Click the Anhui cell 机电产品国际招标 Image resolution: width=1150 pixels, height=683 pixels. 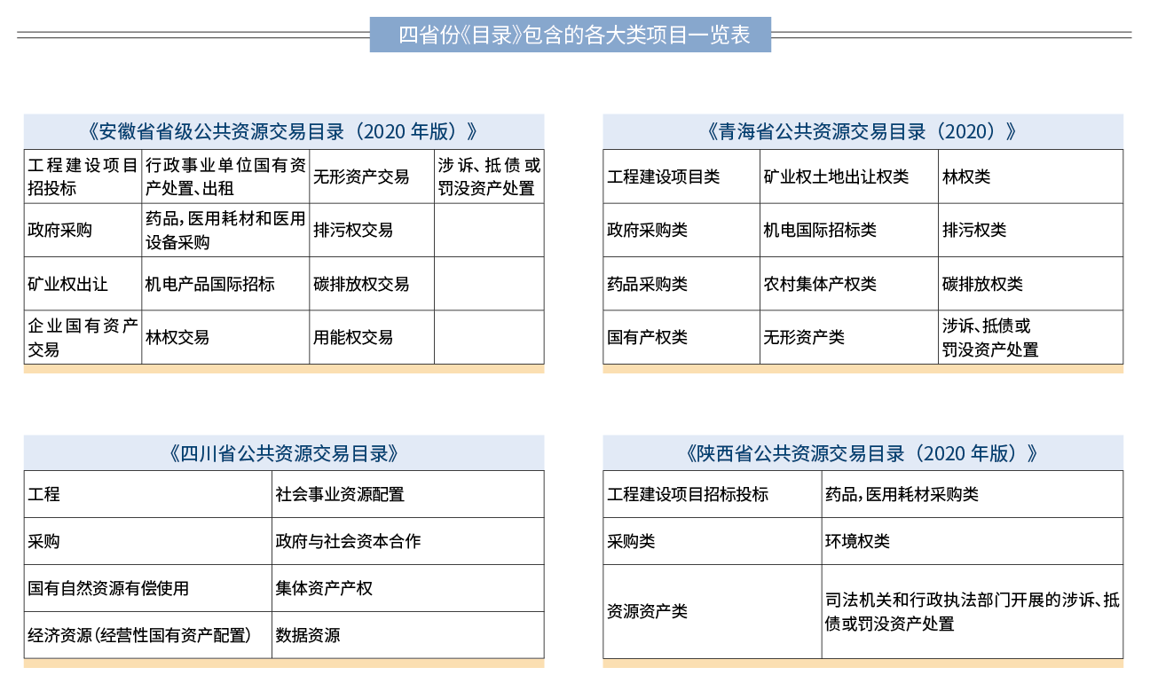[225, 284]
